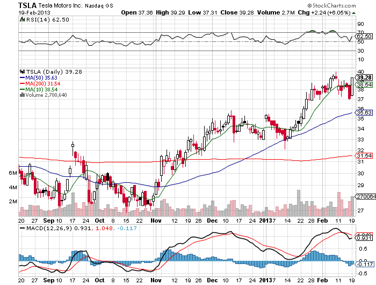Click the 40 price level on right axis

point(360,72)
